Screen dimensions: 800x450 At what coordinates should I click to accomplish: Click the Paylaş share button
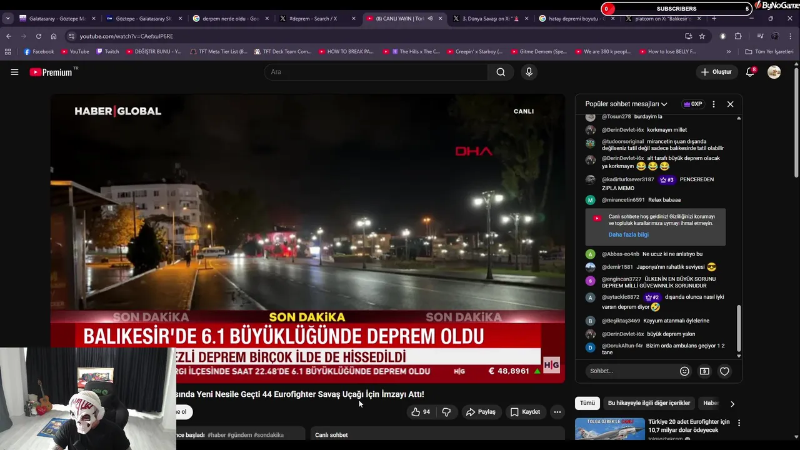pyautogui.click(x=481, y=412)
